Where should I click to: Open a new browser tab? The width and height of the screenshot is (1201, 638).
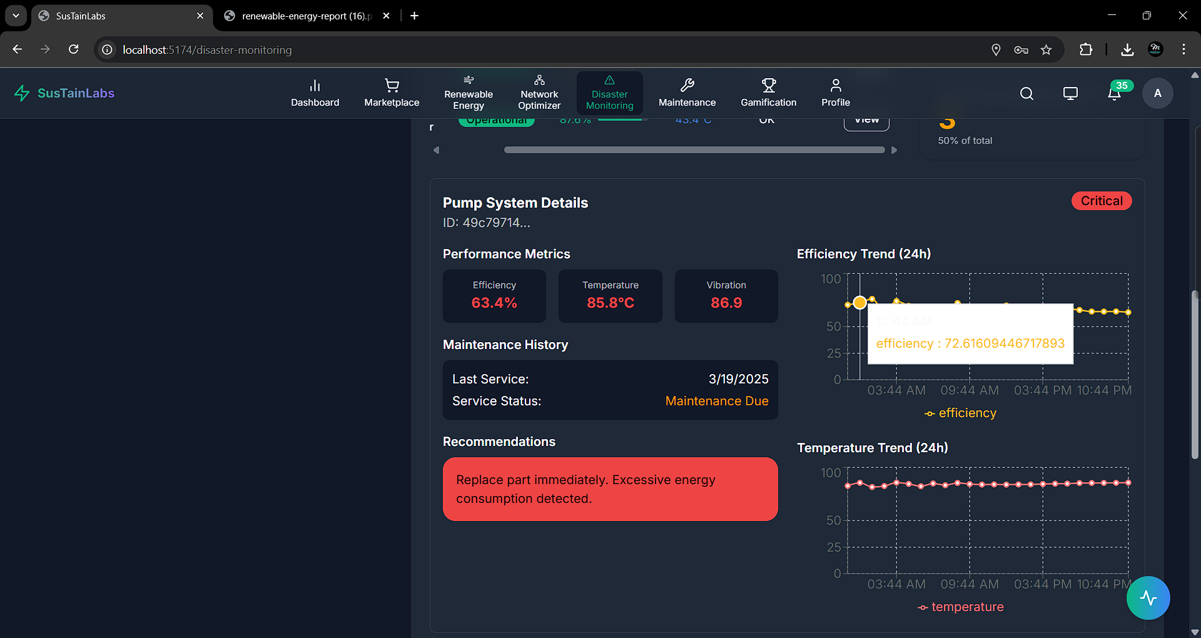pyautogui.click(x=414, y=16)
